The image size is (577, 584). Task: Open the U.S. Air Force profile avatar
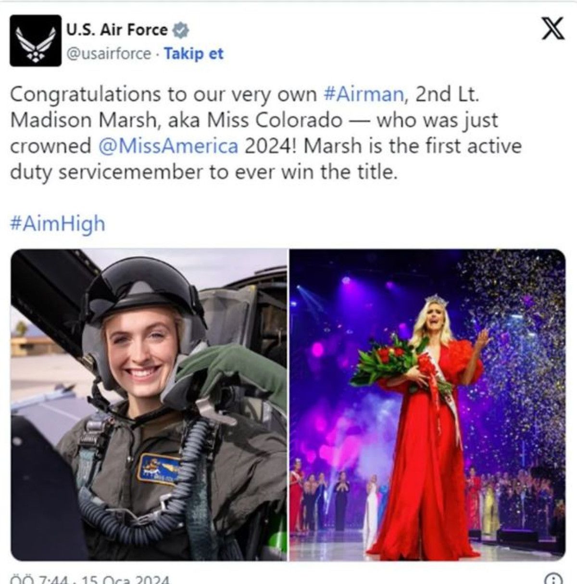(36, 40)
